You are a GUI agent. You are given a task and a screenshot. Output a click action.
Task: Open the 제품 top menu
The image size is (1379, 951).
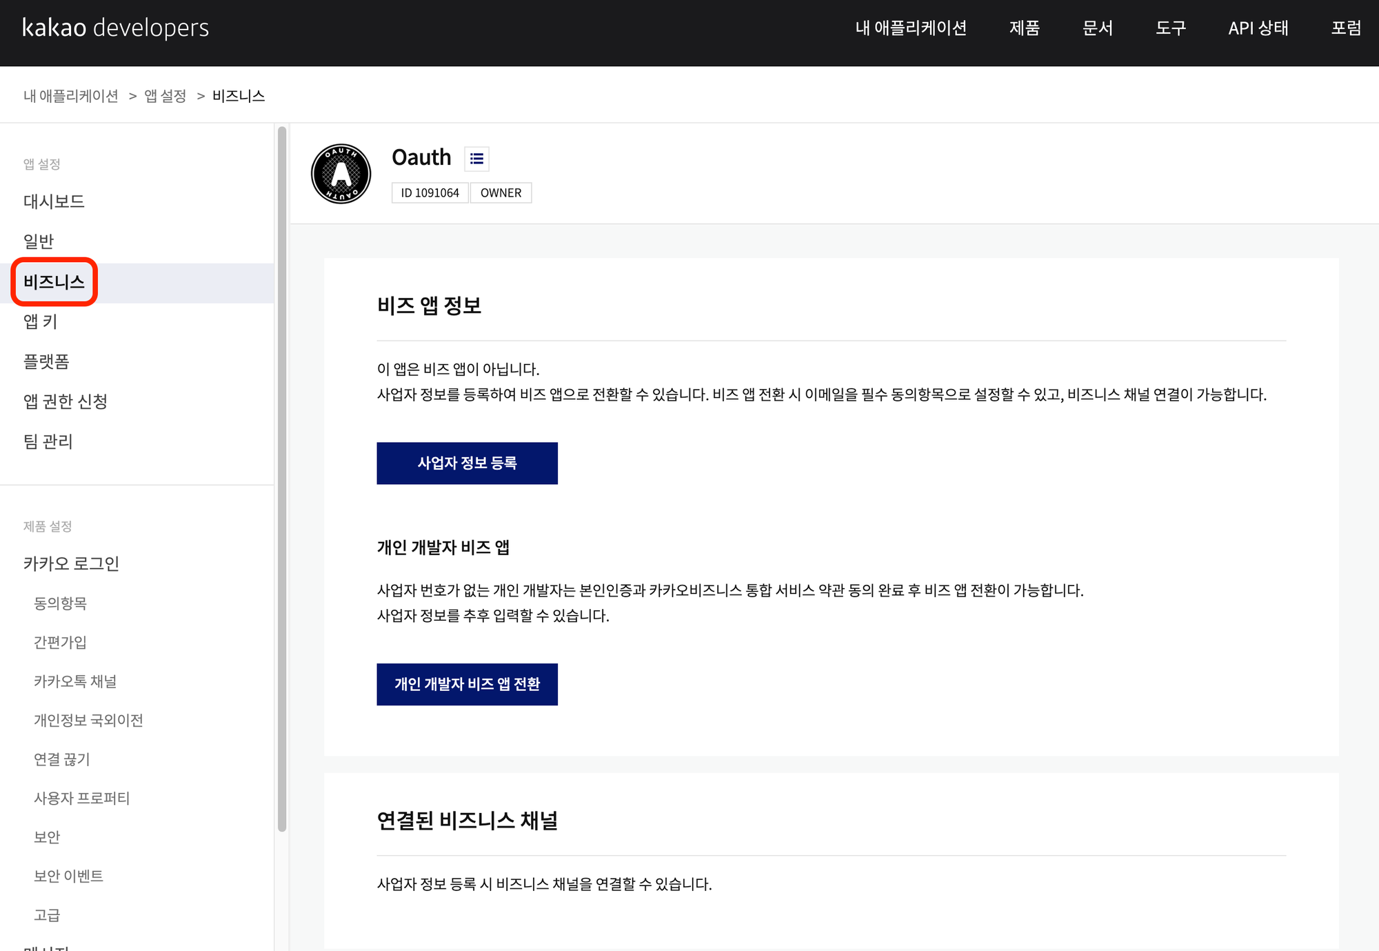[1024, 28]
